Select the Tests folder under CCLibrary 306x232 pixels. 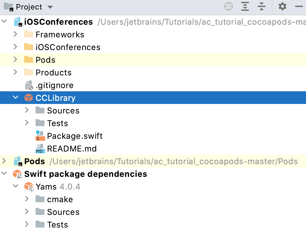[x=57, y=123]
